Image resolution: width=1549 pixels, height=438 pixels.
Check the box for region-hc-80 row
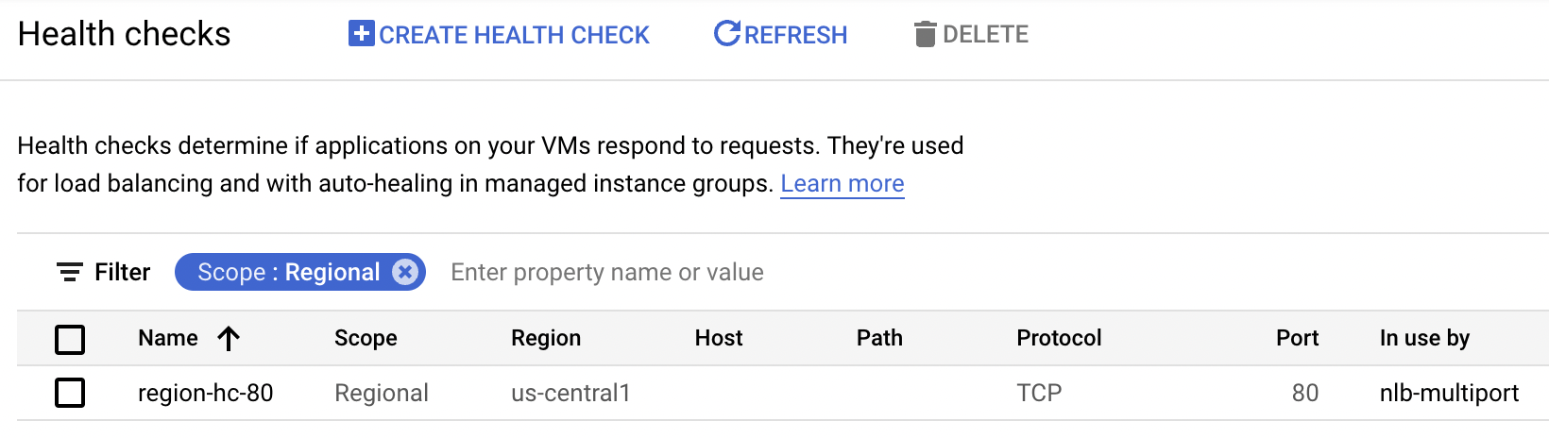(70, 393)
